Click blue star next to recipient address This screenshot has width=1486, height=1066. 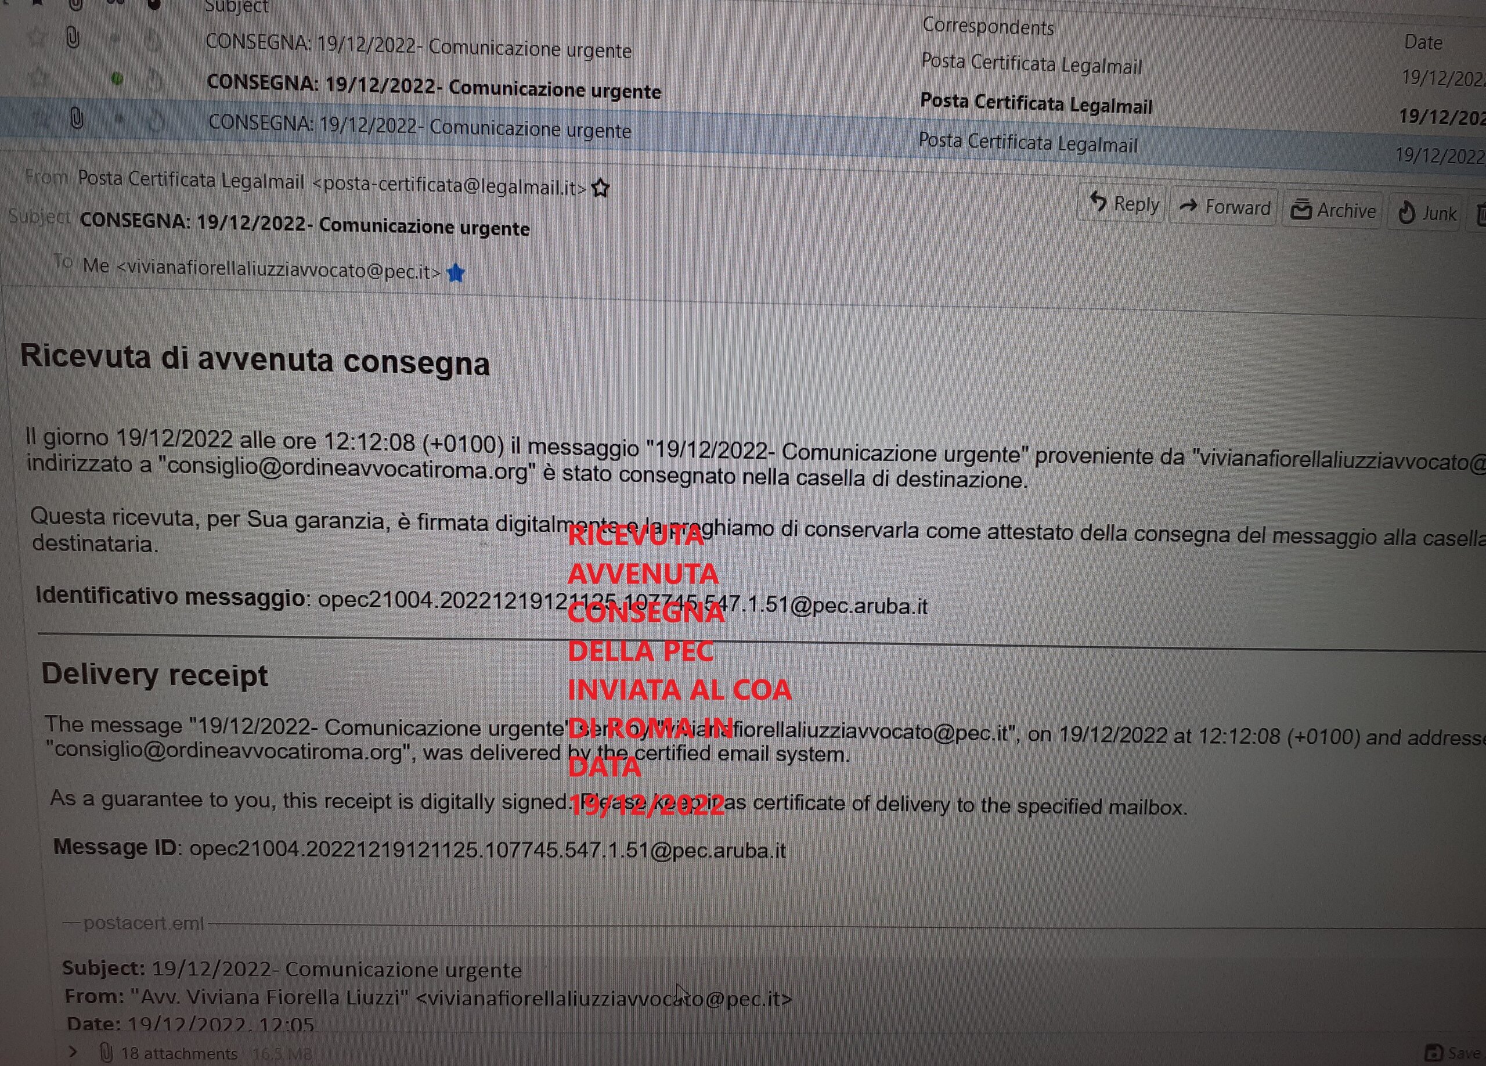point(455,272)
